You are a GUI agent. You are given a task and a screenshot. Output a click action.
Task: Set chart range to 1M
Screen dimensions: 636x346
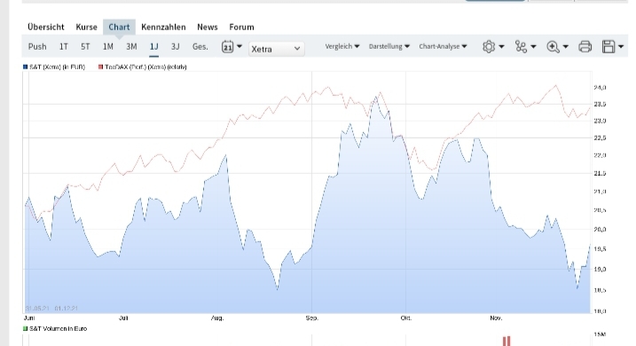point(108,47)
